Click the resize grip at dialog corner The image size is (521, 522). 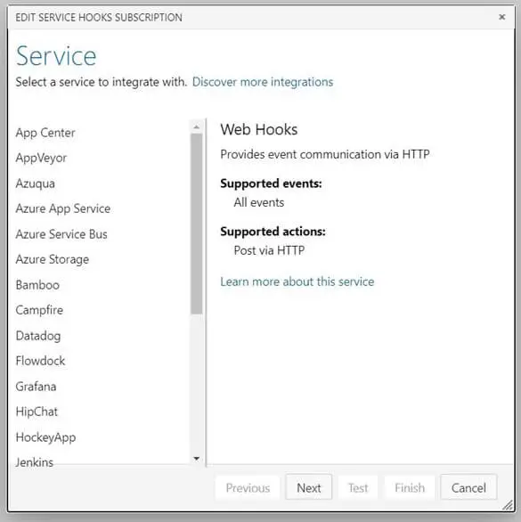[508, 505]
